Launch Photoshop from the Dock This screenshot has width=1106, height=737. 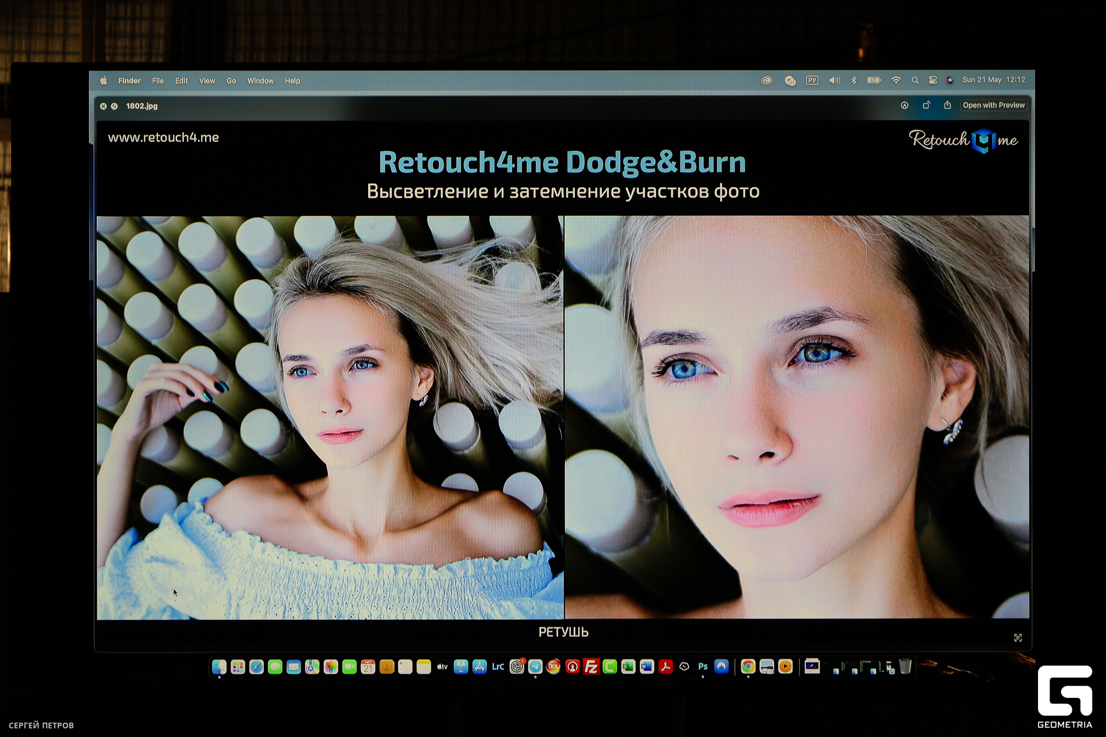[x=703, y=667]
